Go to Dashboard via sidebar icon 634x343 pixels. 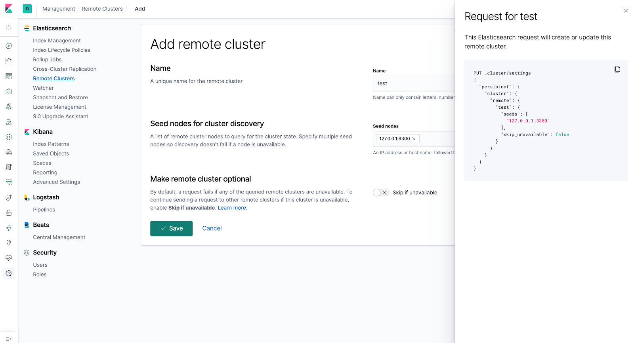(x=9, y=76)
